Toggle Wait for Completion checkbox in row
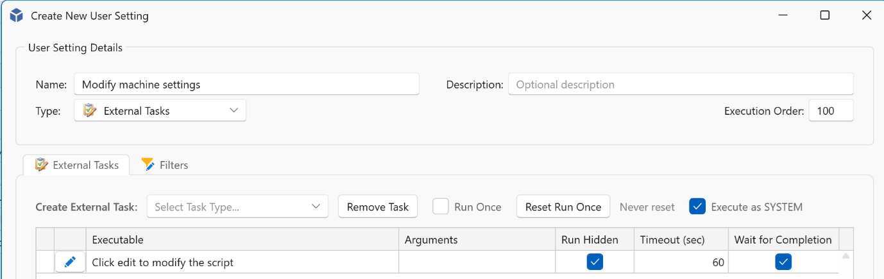 point(783,262)
